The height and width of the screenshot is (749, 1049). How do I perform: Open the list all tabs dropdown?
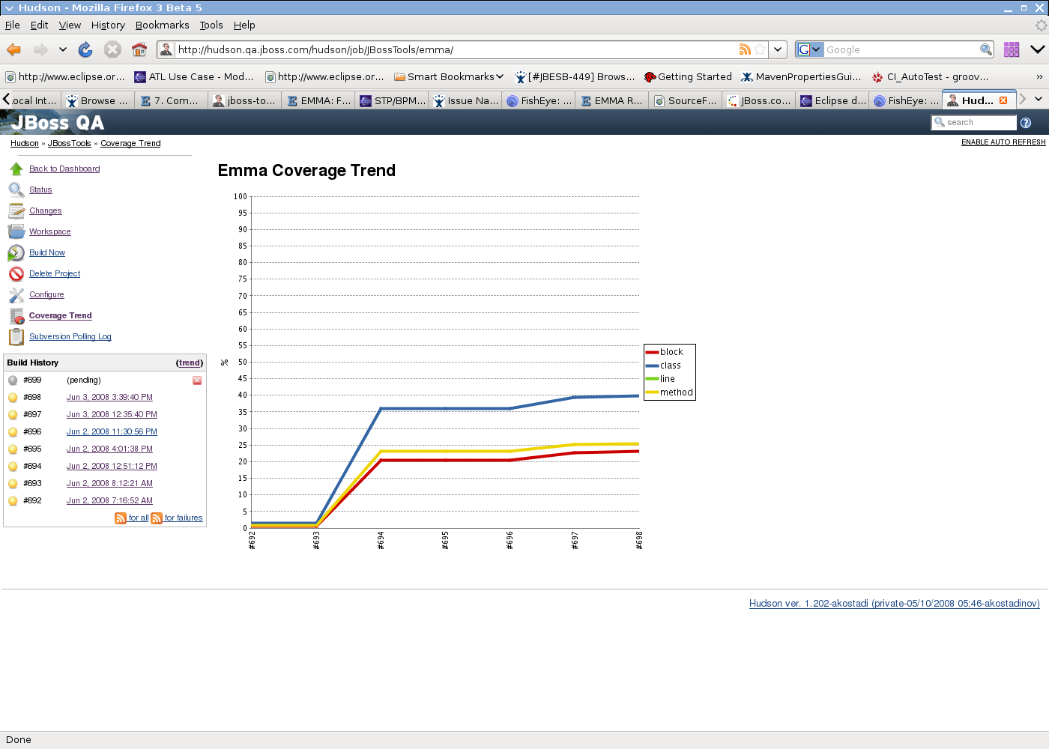[1039, 99]
